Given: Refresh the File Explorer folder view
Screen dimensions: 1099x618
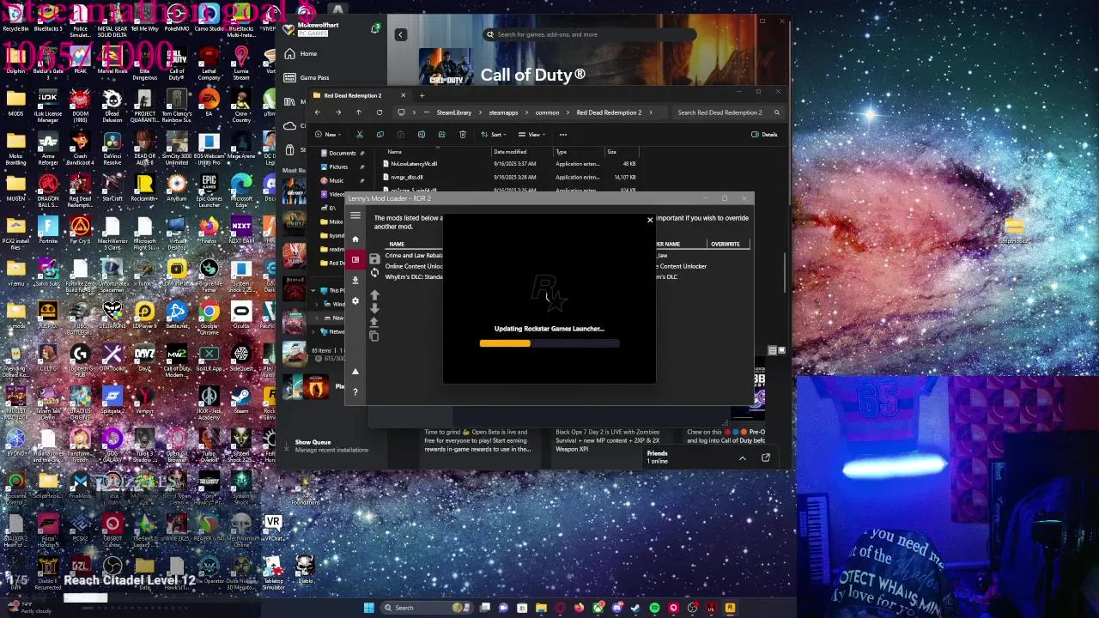Looking at the screenshot, I should point(379,112).
